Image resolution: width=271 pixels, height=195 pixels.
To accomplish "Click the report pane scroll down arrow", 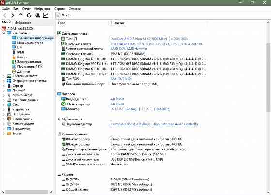I will pos(268,192).
